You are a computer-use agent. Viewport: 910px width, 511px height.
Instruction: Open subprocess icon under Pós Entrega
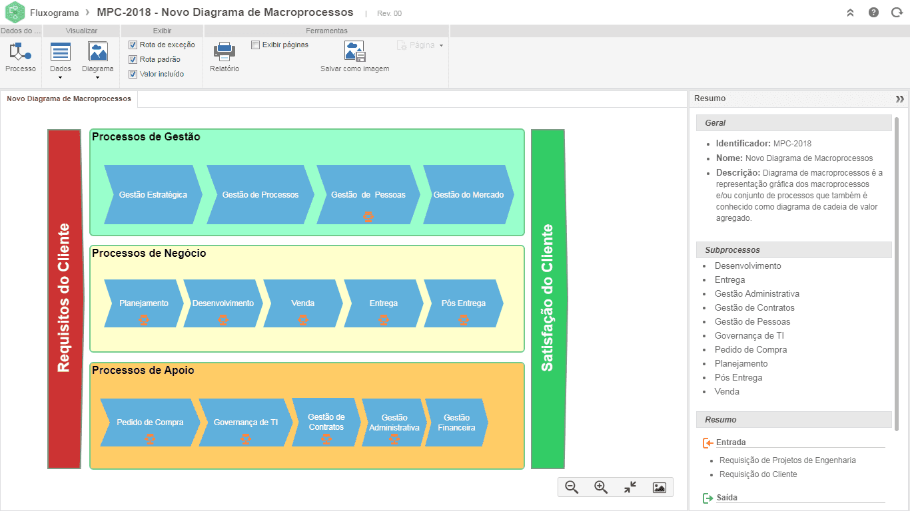[x=464, y=320]
